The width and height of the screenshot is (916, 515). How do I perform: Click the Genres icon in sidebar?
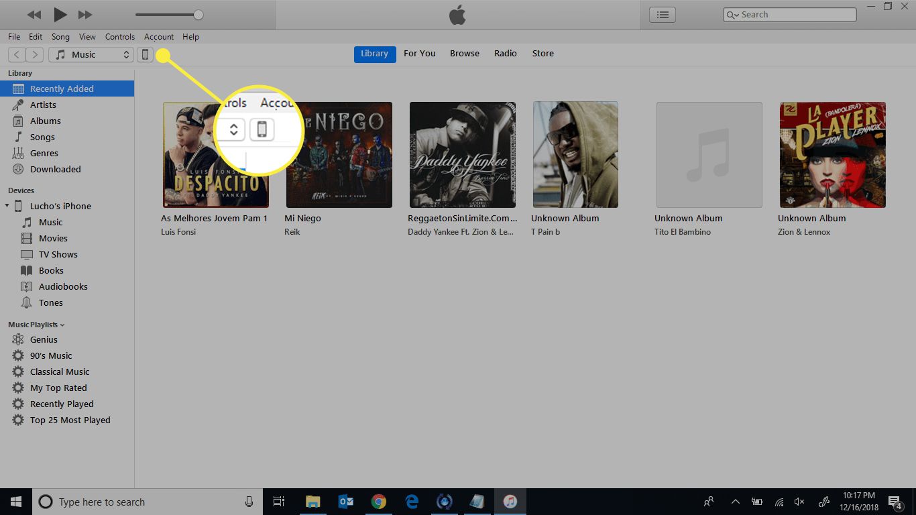[18, 153]
